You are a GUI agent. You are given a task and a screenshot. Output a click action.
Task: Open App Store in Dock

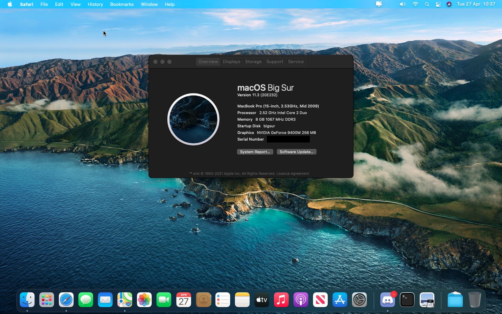pos(340,300)
